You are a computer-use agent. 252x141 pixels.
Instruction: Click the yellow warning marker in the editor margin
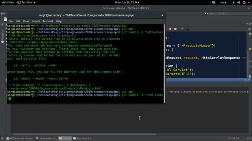tap(250, 34)
